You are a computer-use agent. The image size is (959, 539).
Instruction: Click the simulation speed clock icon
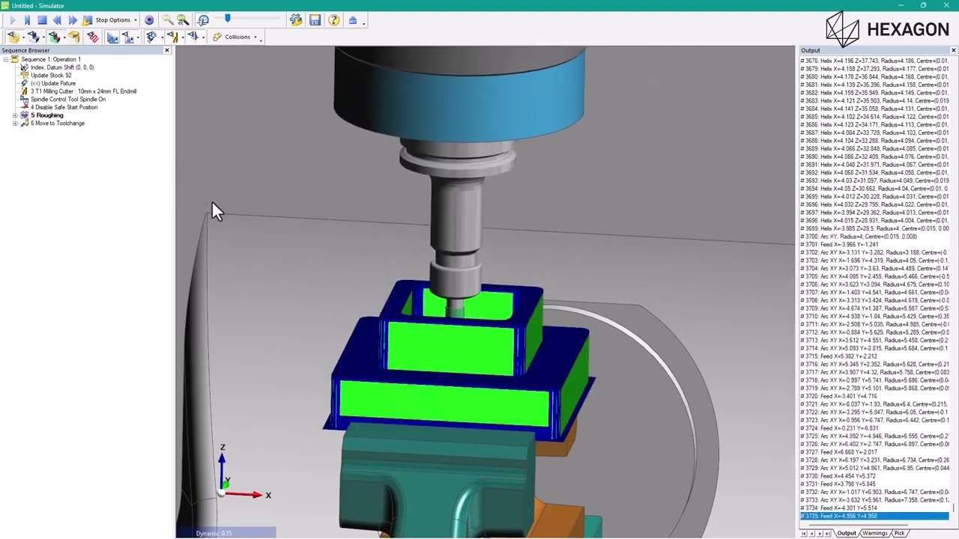point(203,20)
